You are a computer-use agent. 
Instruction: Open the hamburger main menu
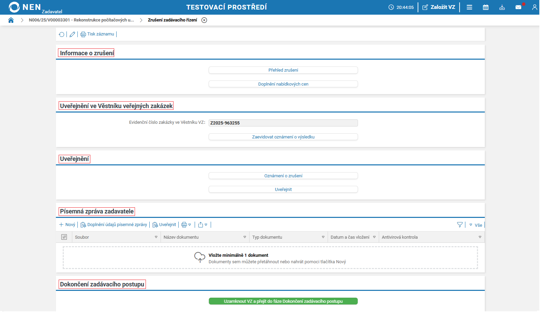pos(469,7)
